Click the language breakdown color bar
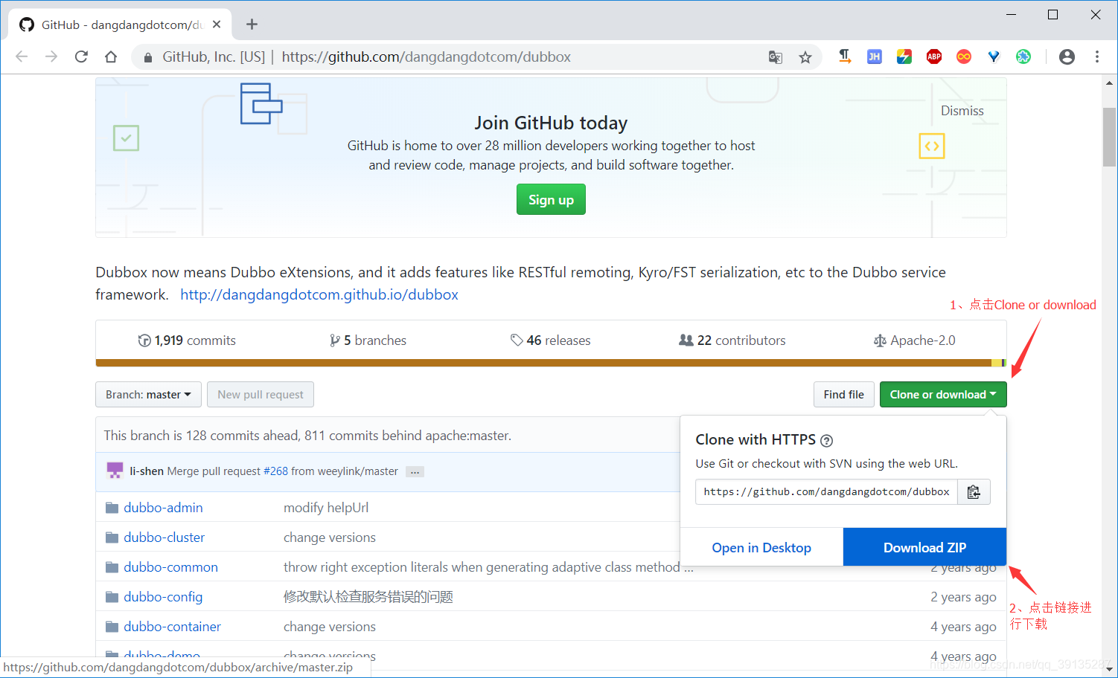Viewport: 1118px width, 678px height. (551, 363)
